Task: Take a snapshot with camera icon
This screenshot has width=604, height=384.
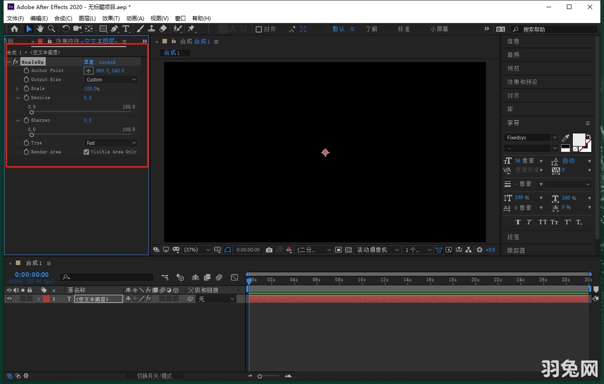Action: pos(269,250)
